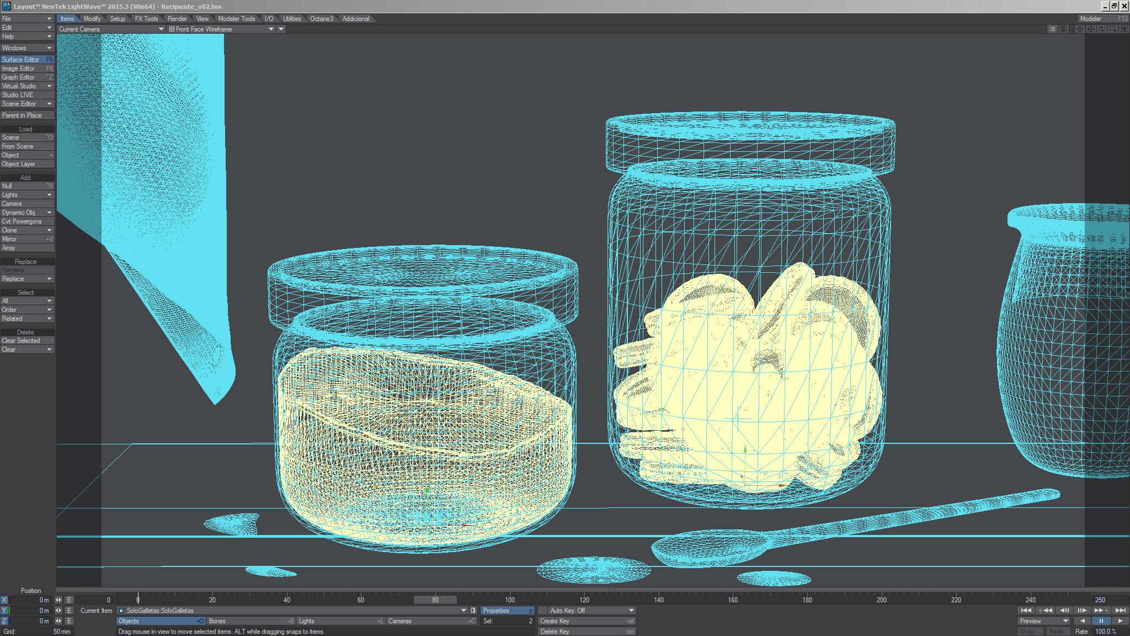This screenshot has height=636, width=1130.
Task: Switch to the Modeler Tools tab
Action: point(237,19)
